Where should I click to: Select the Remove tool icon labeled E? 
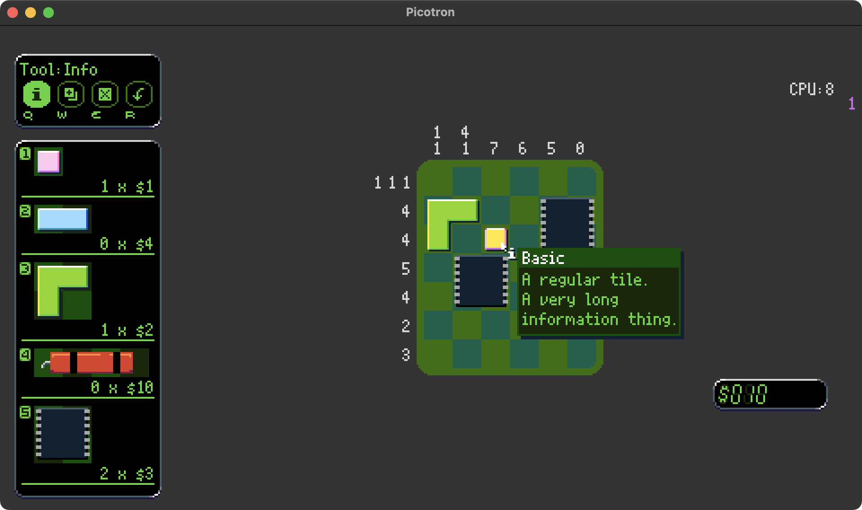(x=105, y=94)
